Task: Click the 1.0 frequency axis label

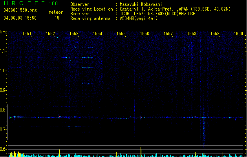Action: click(3, 71)
